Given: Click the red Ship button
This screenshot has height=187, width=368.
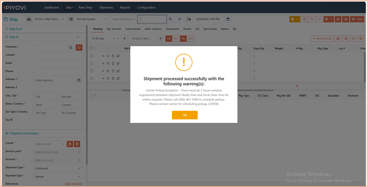Looking at the screenshot, I should point(357,19).
